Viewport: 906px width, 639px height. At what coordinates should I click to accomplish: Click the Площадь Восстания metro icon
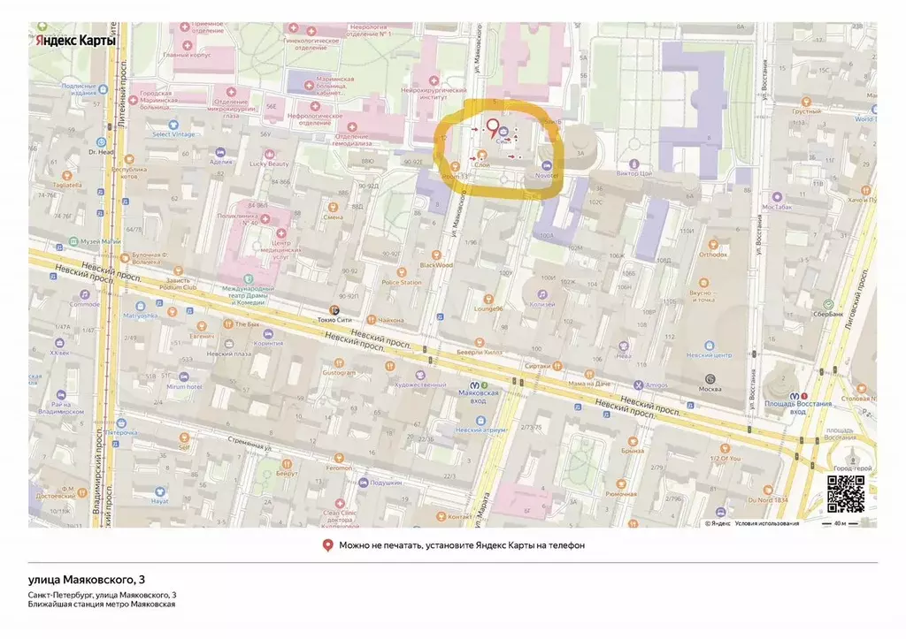(x=795, y=396)
